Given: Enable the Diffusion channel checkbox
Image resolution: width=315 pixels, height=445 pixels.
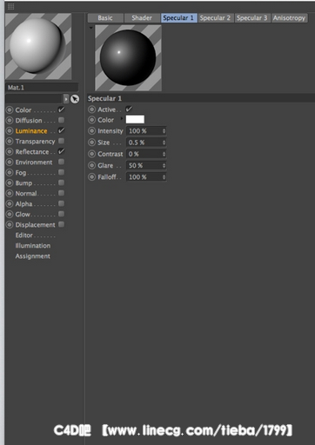Looking at the screenshot, I should coord(61,120).
